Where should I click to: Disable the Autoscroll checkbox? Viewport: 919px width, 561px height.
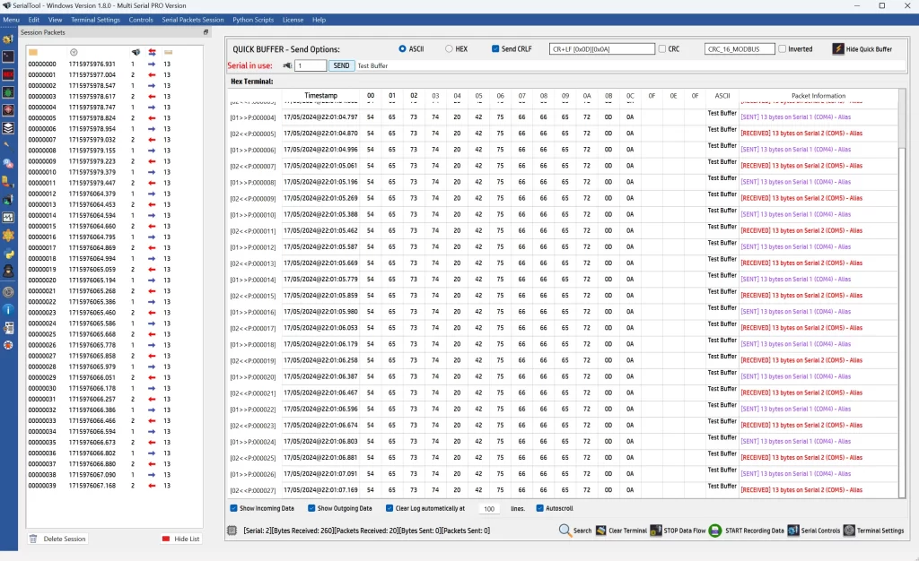pyautogui.click(x=539, y=508)
